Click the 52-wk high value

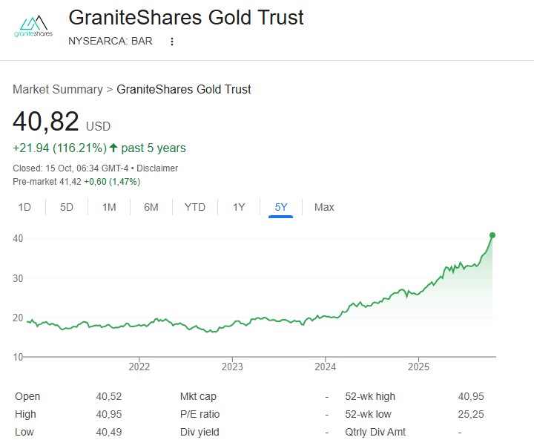pos(471,396)
